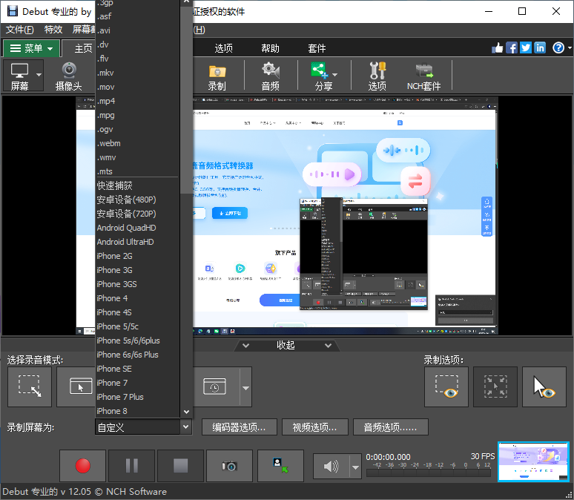Image resolution: width=574 pixels, height=500 pixels.
Task: Click the speaker volume icon
Action: coord(331,466)
